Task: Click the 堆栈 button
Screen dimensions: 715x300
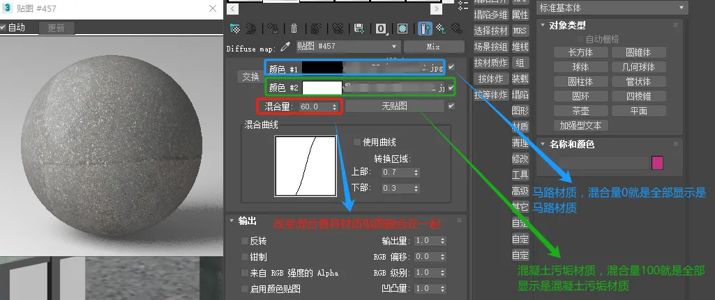Action: point(520,47)
